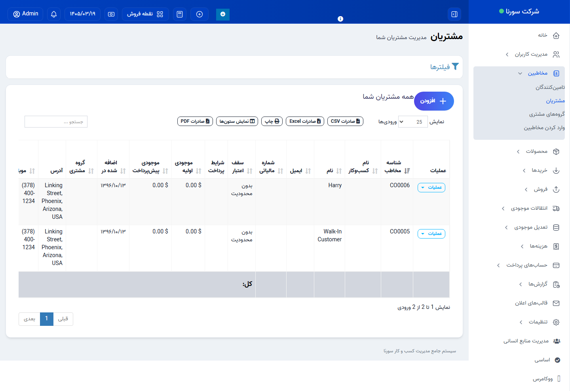Click the مدیریت کاربران users icon
Viewport: 570px width, 391px height.
click(x=556, y=55)
